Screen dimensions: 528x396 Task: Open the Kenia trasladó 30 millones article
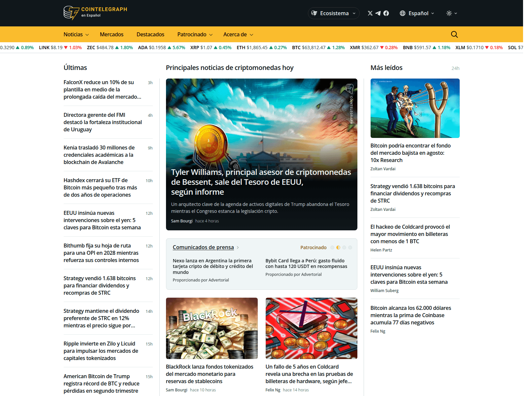point(99,155)
